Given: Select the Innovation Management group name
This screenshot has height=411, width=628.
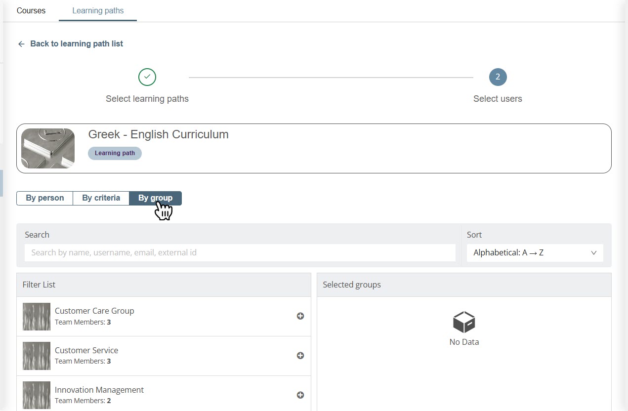Looking at the screenshot, I should [x=99, y=390].
